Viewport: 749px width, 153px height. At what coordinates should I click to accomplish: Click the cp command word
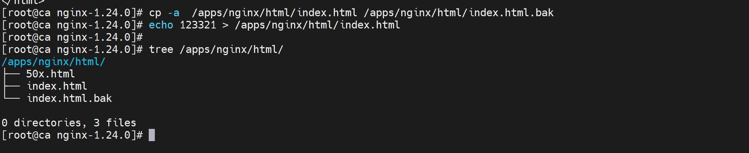pos(155,13)
